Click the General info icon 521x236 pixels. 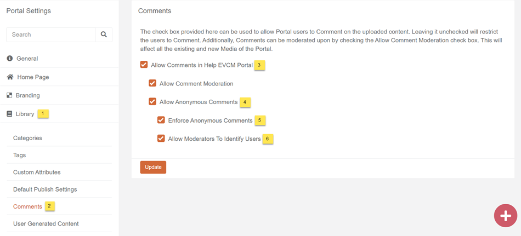point(9,59)
